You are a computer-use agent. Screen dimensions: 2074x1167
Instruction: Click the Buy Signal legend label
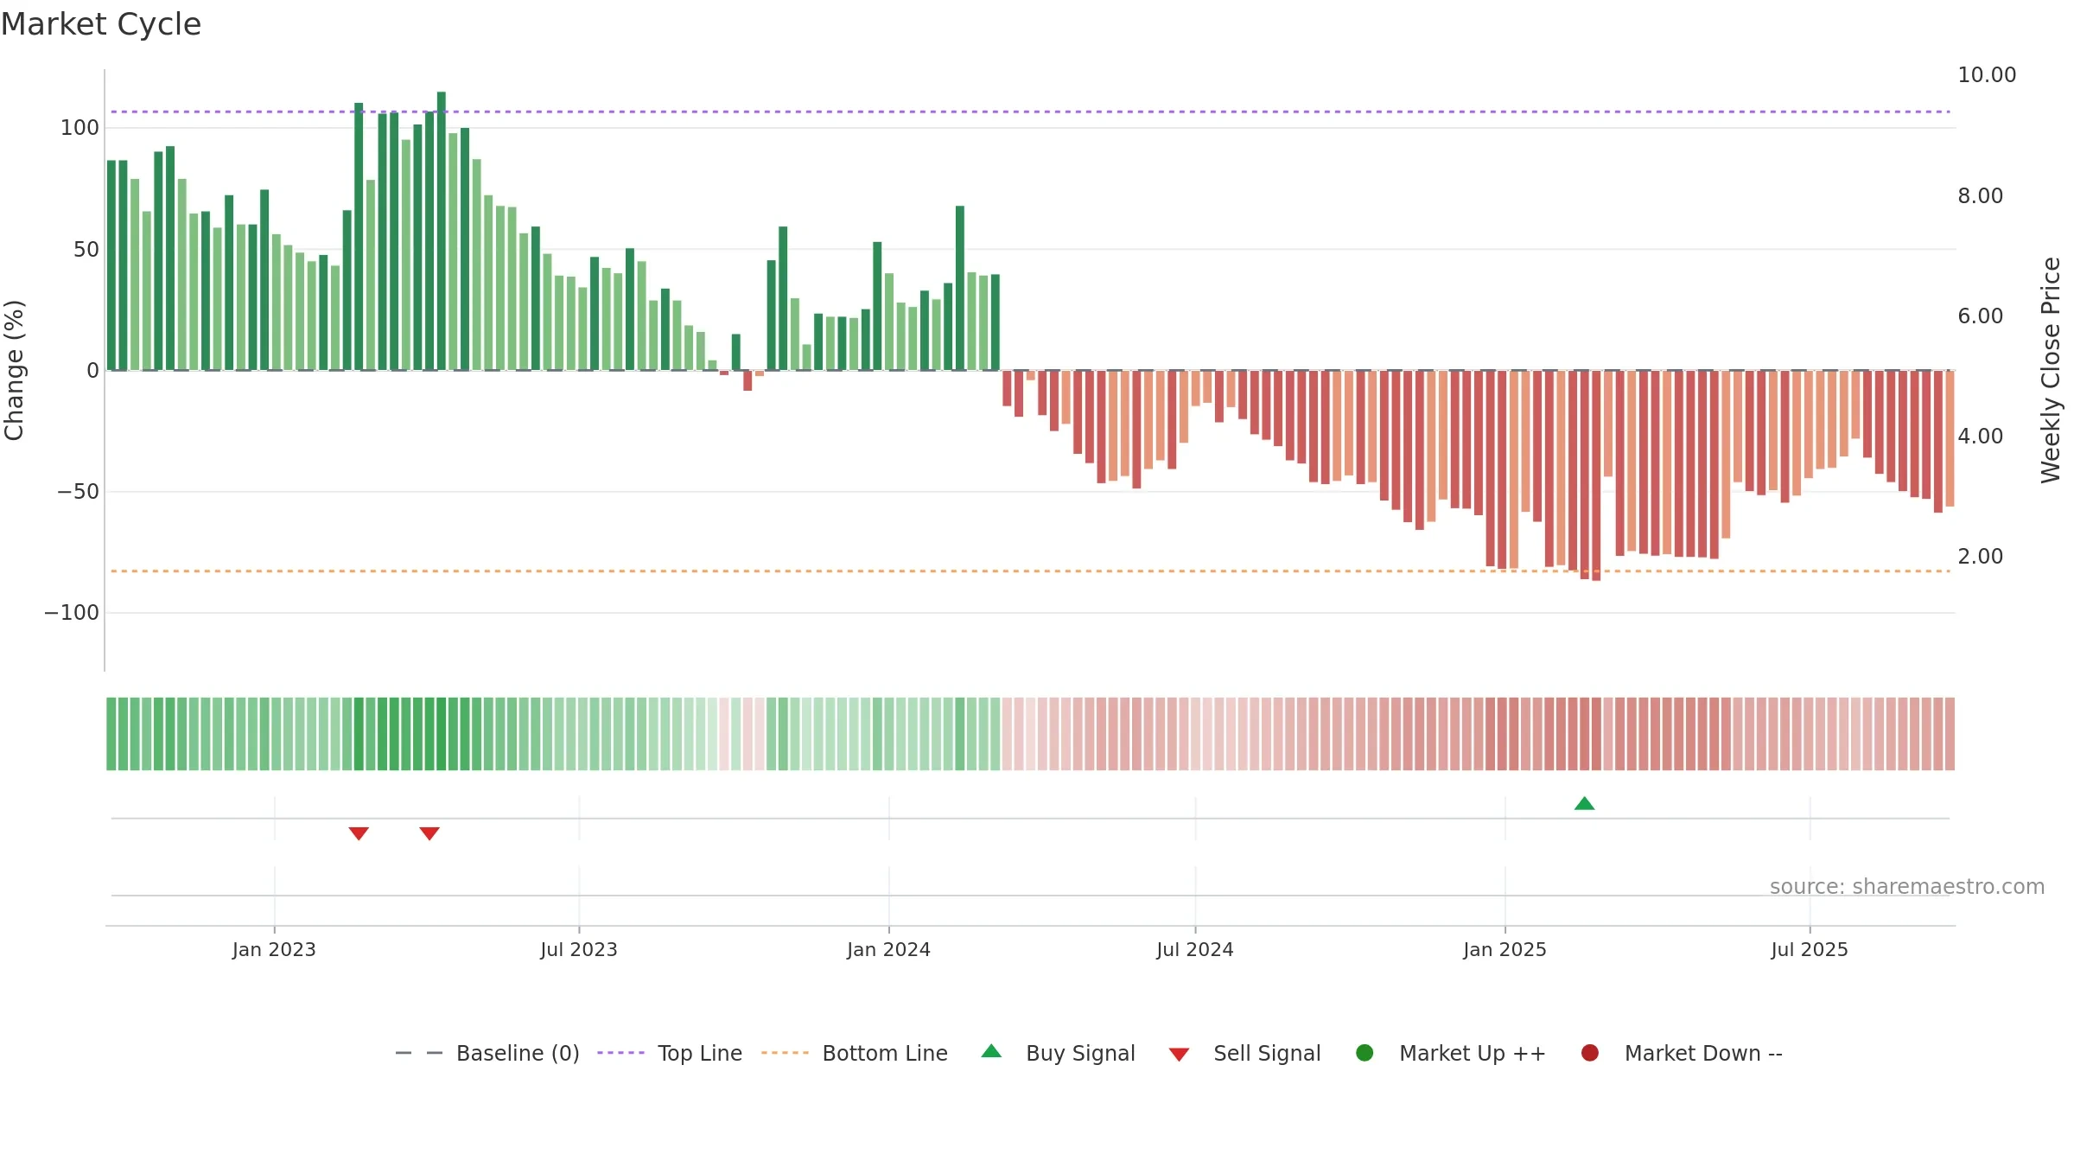click(1080, 1054)
